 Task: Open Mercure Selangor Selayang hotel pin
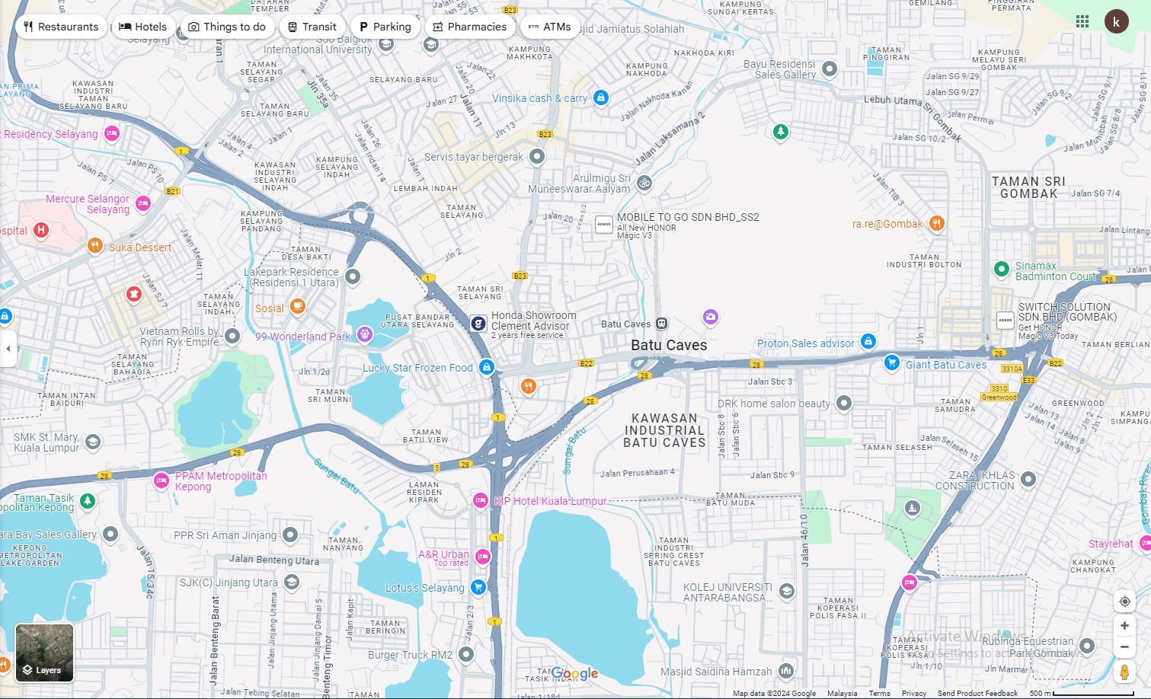pos(142,203)
